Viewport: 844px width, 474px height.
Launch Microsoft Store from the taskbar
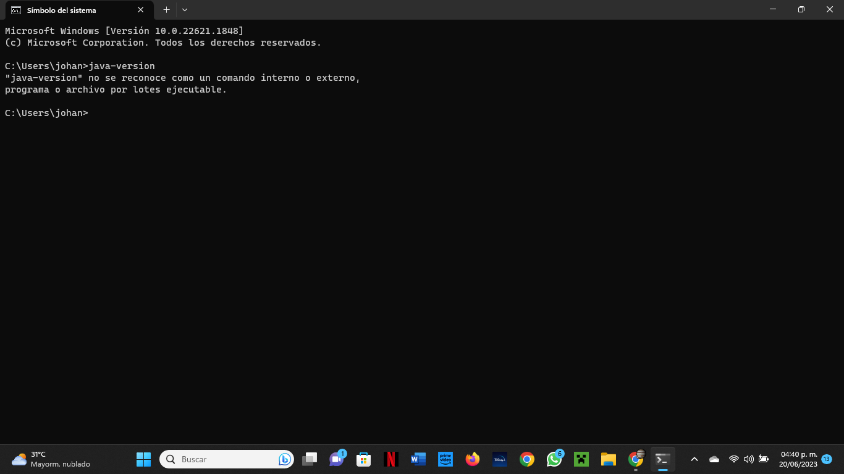364,459
